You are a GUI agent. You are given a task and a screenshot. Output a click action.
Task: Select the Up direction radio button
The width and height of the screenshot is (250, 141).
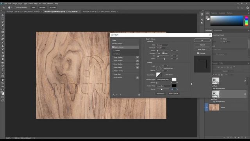(157, 53)
